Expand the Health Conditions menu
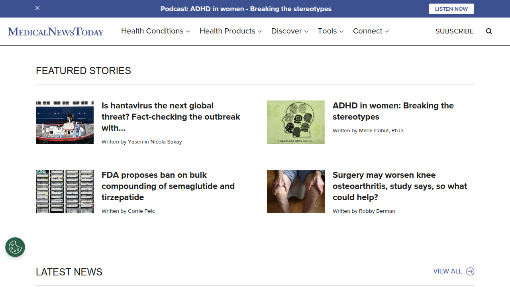Screen dimensions: 510x287 click(x=155, y=31)
